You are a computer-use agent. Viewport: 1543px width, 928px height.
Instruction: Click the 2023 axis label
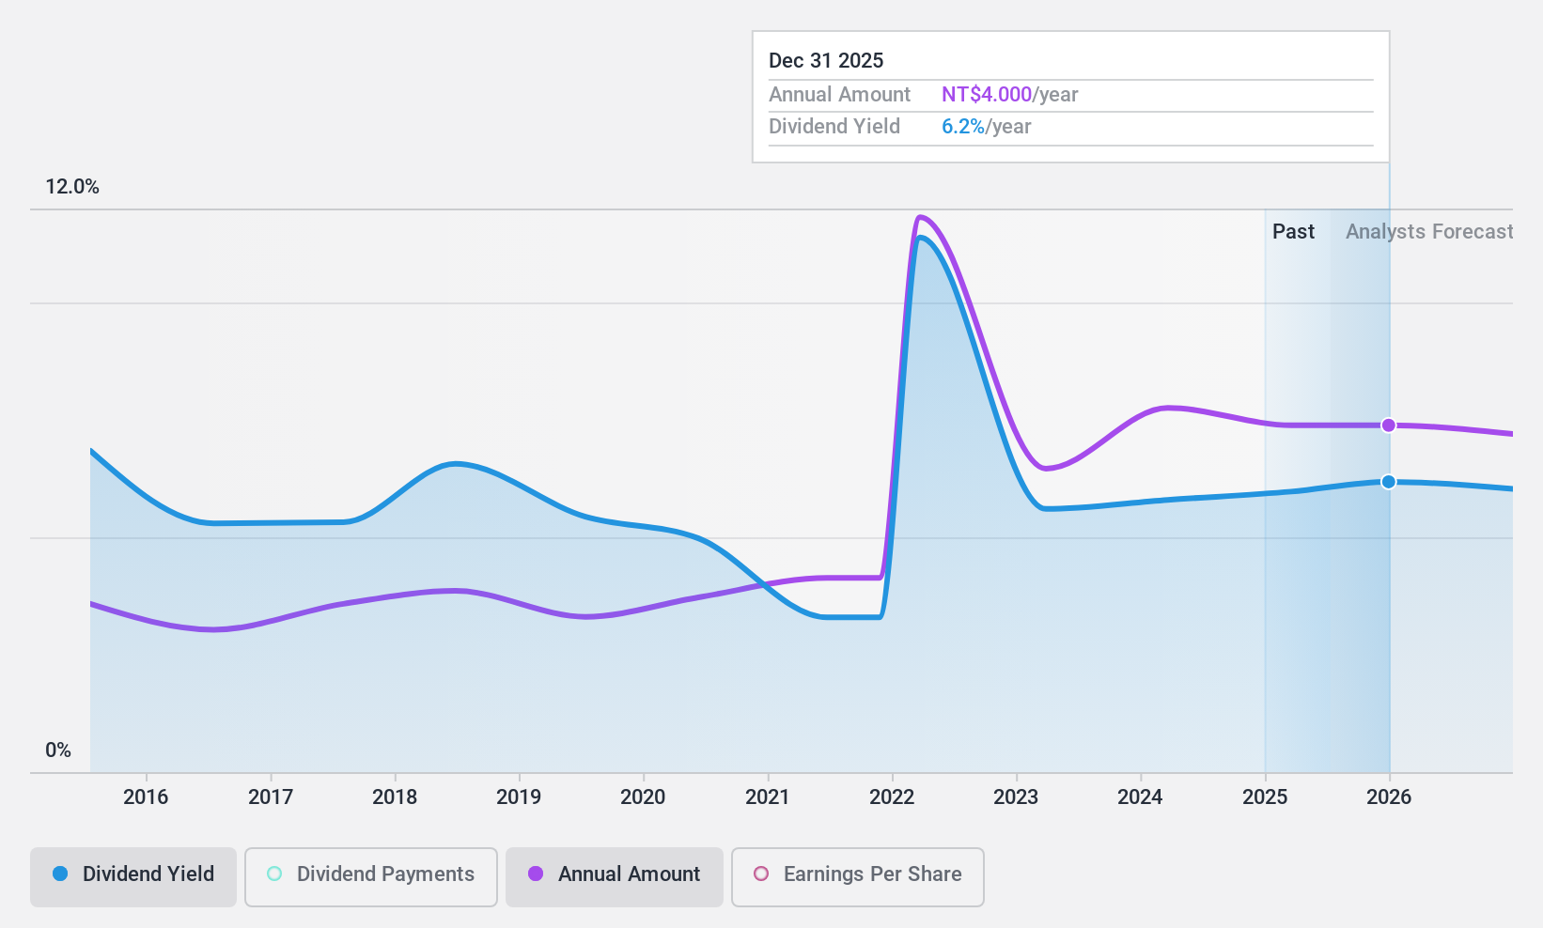coord(1016,797)
